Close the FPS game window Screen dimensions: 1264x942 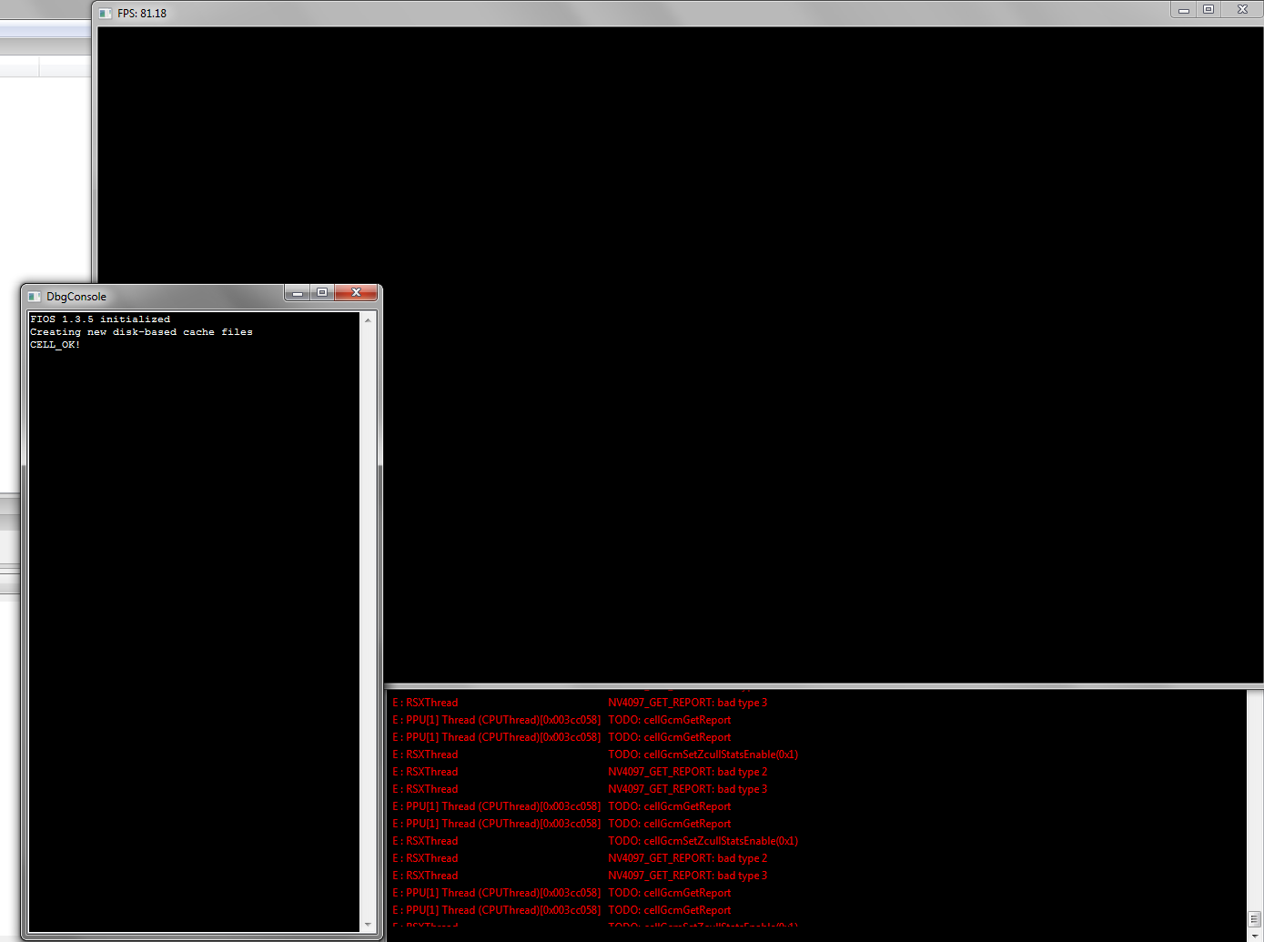(x=1242, y=10)
